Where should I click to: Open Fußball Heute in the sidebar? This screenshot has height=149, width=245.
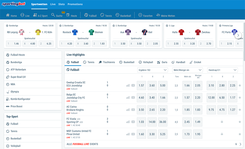point(33,55)
